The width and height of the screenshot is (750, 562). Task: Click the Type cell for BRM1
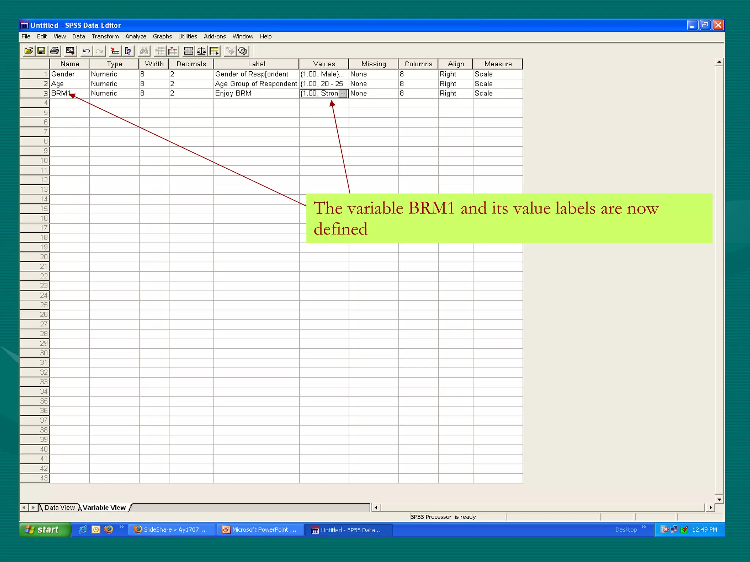pos(114,93)
